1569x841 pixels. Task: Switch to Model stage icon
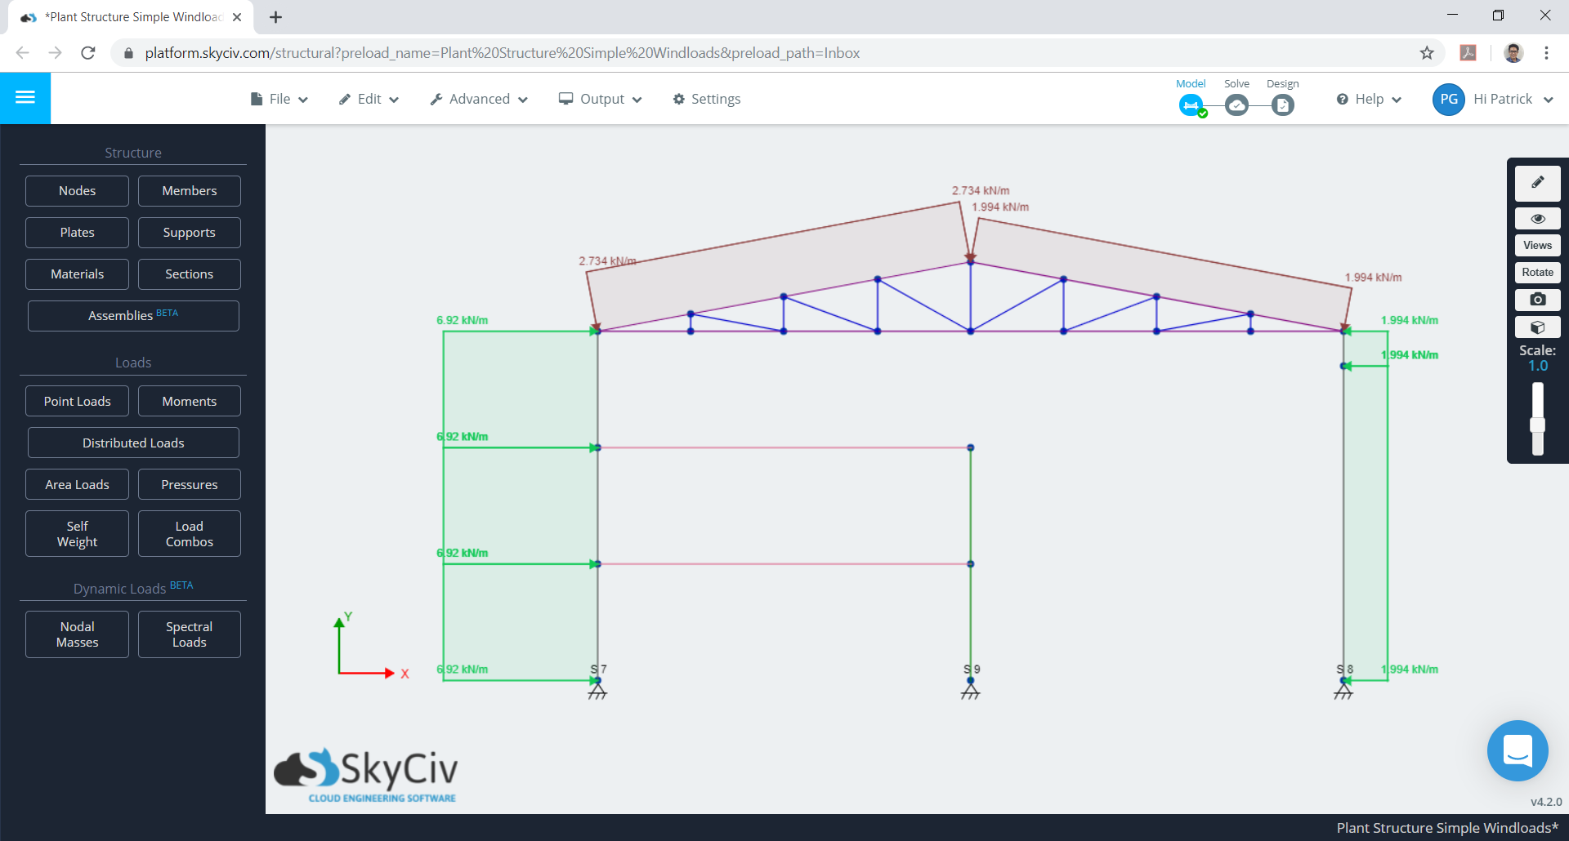[x=1191, y=105]
